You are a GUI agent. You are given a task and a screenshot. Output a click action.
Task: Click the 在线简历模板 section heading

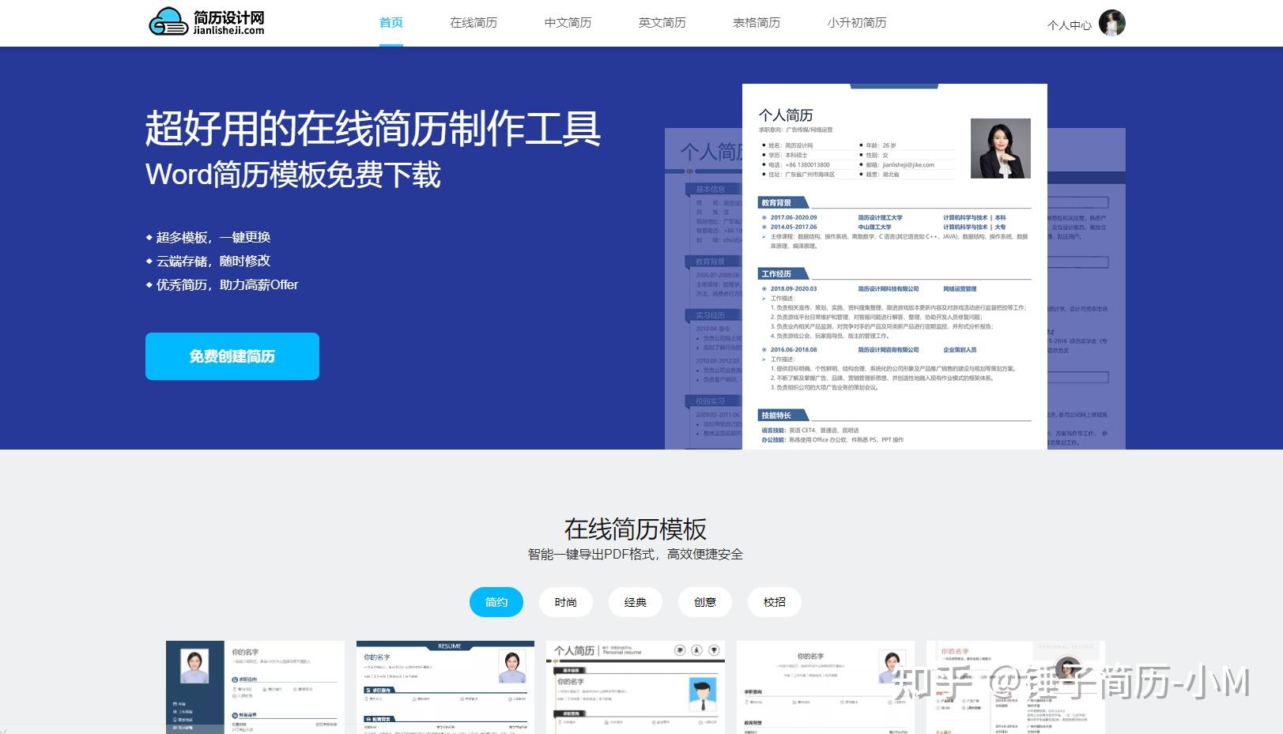point(636,529)
